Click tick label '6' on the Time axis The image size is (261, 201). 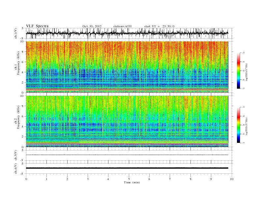point(149,179)
